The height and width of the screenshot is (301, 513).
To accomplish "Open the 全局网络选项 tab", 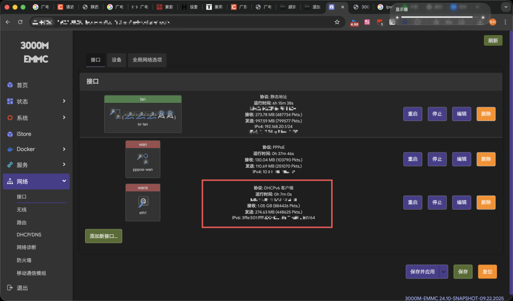I will tap(147, 60).
